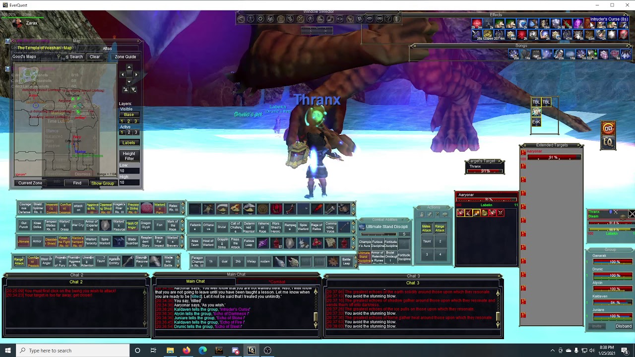Click the map Clear button
The height and width of the screenshot is (357, 635).
pyautogui.click(x=95, y=57)
